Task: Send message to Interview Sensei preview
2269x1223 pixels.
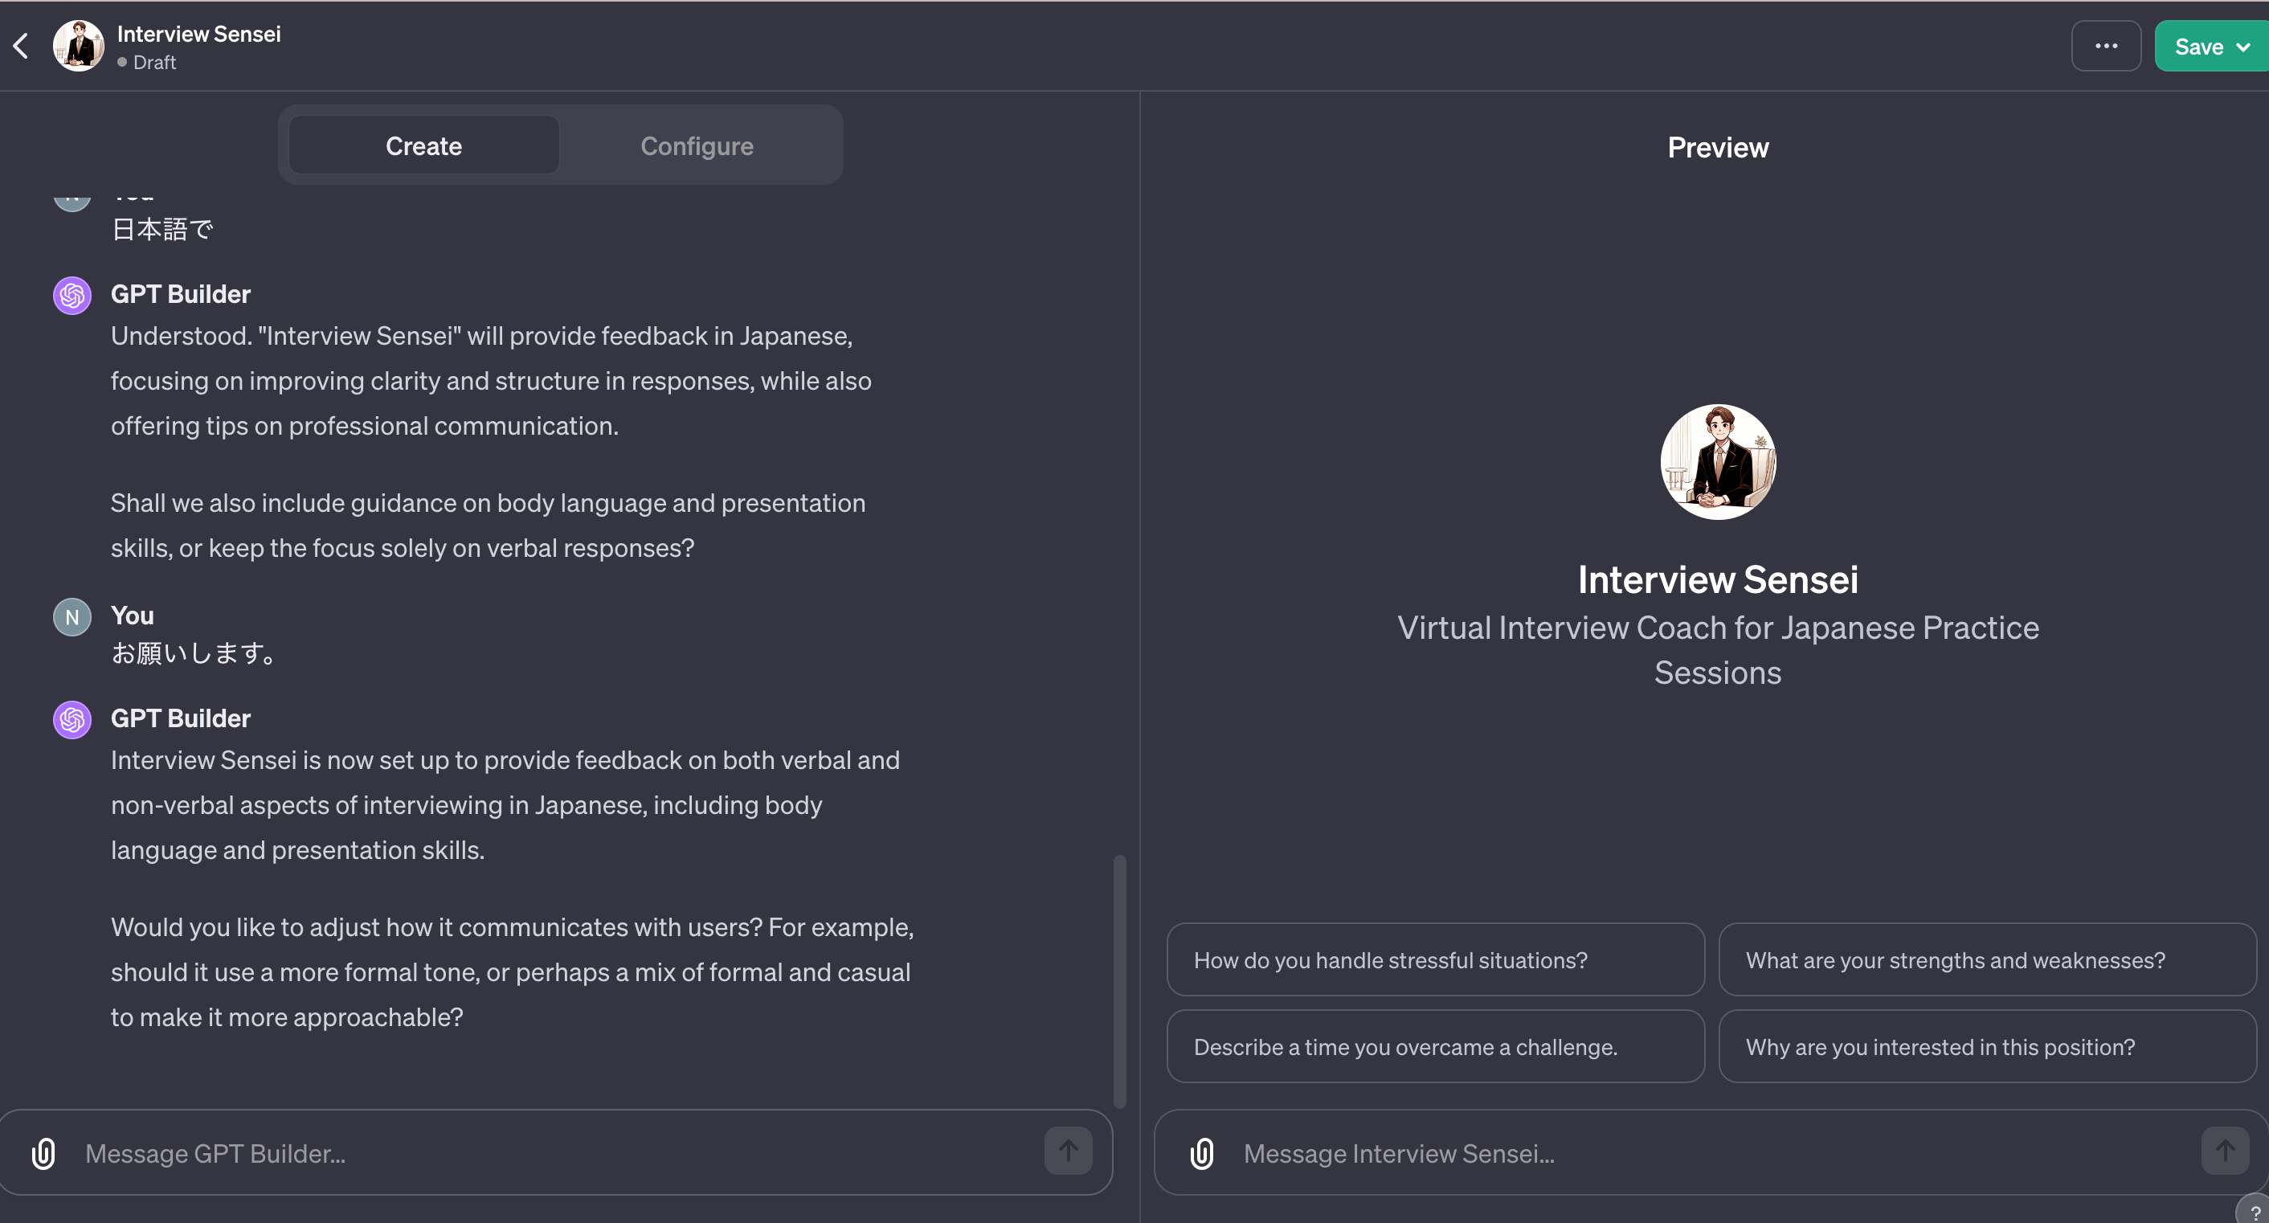Action: click(2225, 1151)
